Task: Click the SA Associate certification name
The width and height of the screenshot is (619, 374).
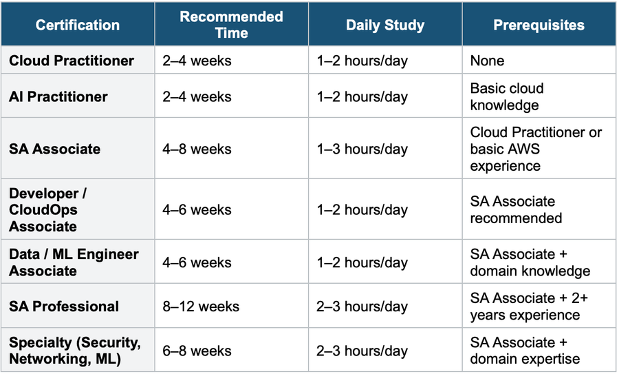Action: [x=55, y=149]
